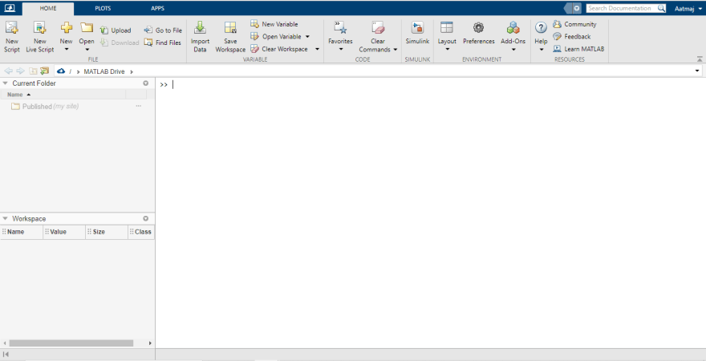The width and height of the screenshot is (706, 361).
Task: Click the New plus icon
Action: coord(66,28)
